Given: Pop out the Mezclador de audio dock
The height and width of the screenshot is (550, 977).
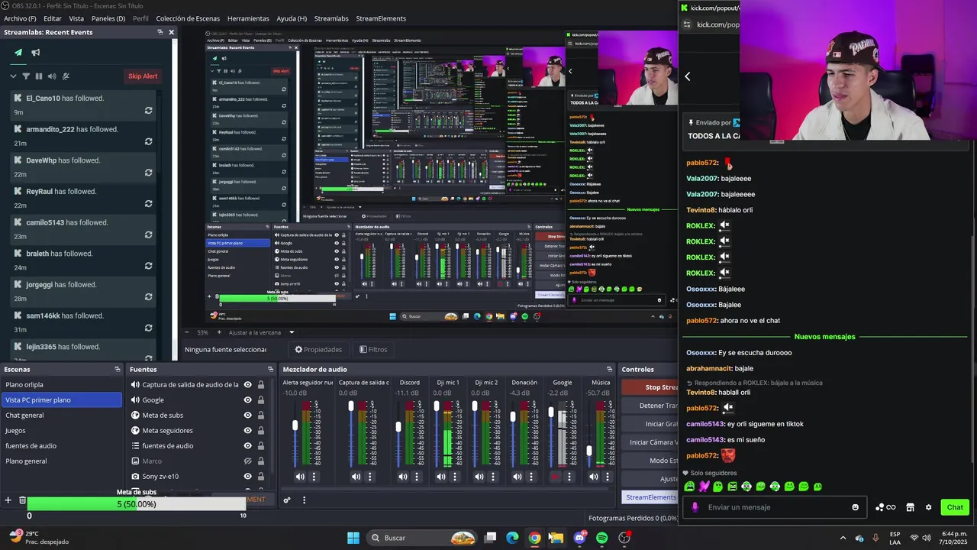Looking at the screenshot, I should click(611, 369).
